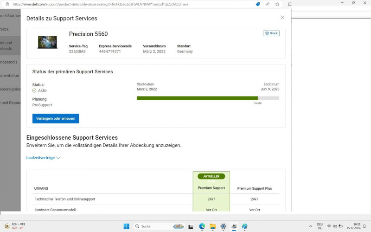371x232 pixels.
Task: Click the battery tray icon
Action: coord(341,226)
